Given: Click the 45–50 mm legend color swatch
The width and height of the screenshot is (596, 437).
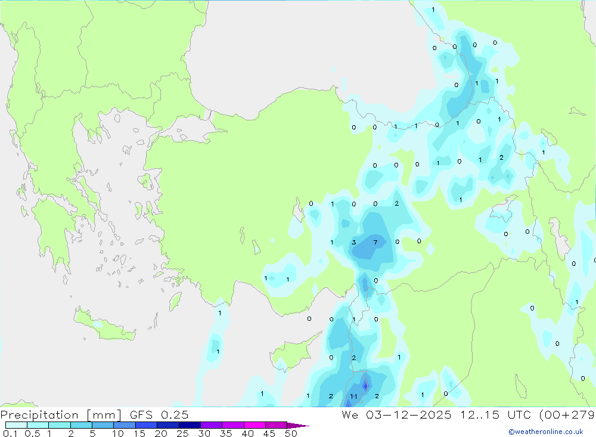Looking at the screenshot, I should coord(277,425).
